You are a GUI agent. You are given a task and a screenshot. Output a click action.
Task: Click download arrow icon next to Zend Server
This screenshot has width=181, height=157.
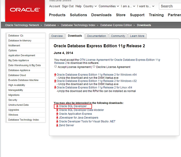(x=57, y=125)
